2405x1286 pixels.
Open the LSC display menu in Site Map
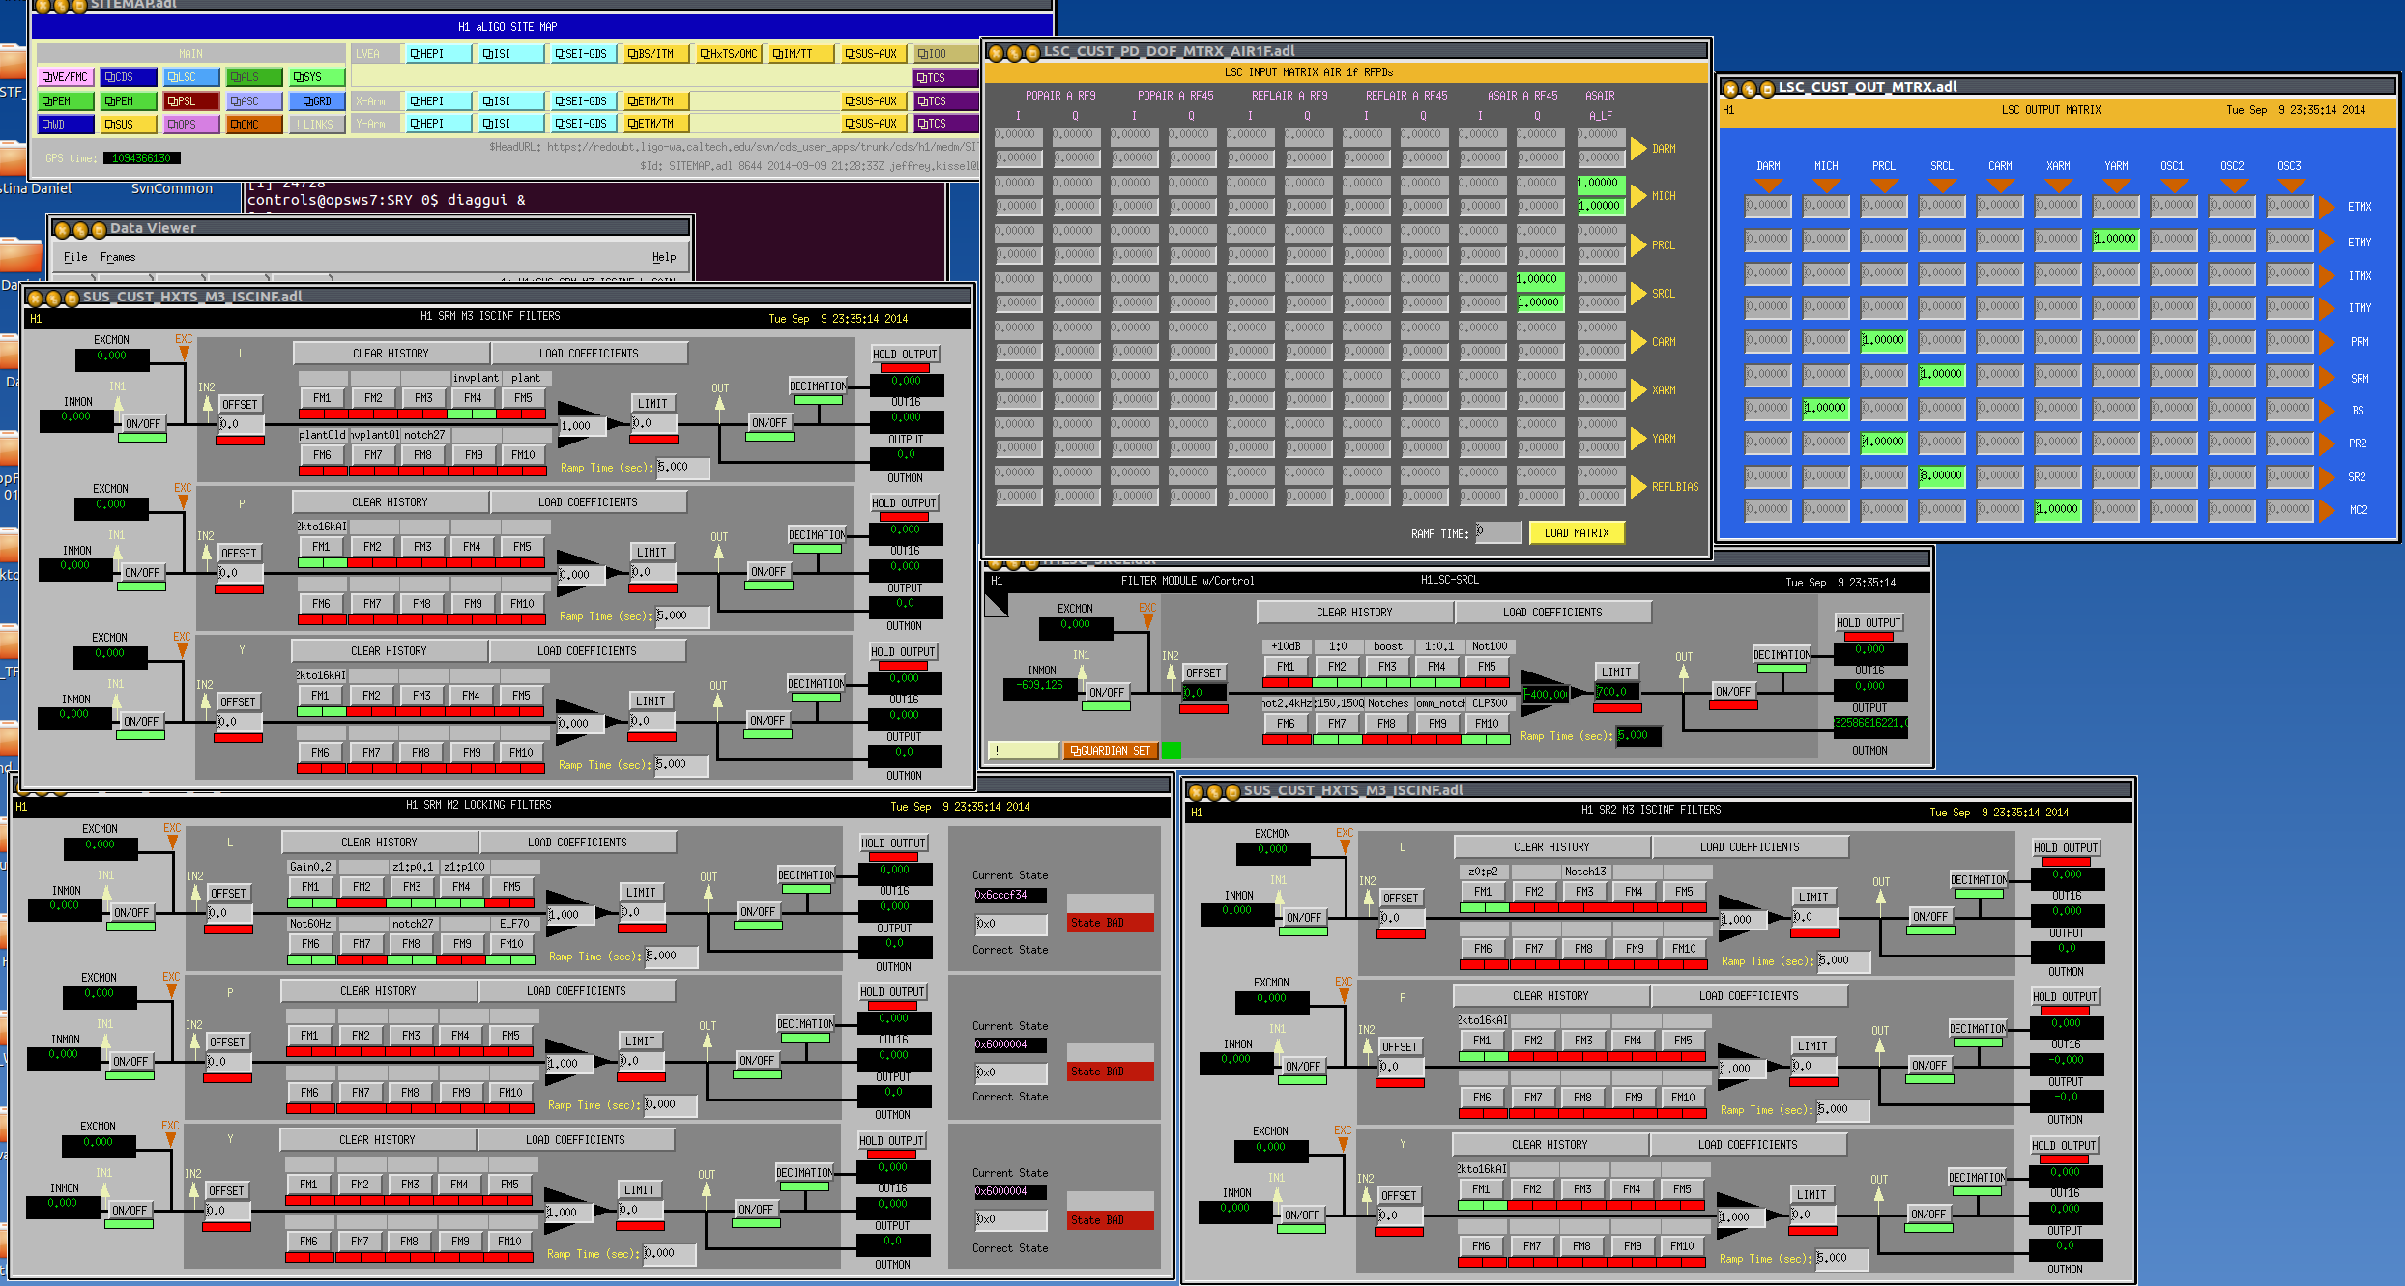[191, 77]
